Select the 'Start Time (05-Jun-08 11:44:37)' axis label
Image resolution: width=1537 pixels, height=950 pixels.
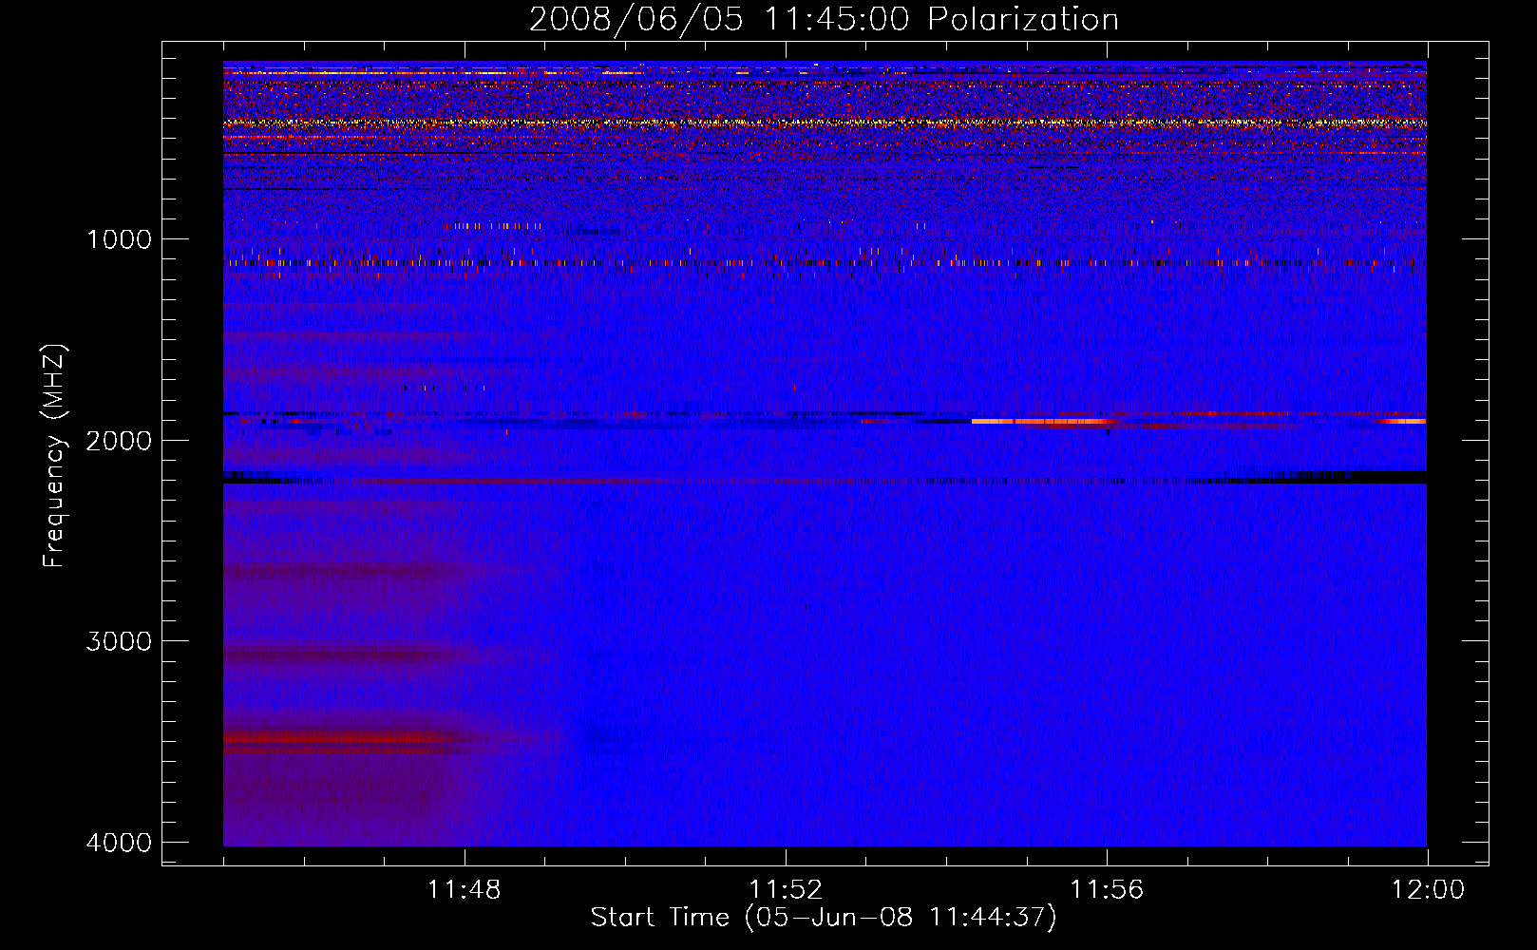[824, 918]
